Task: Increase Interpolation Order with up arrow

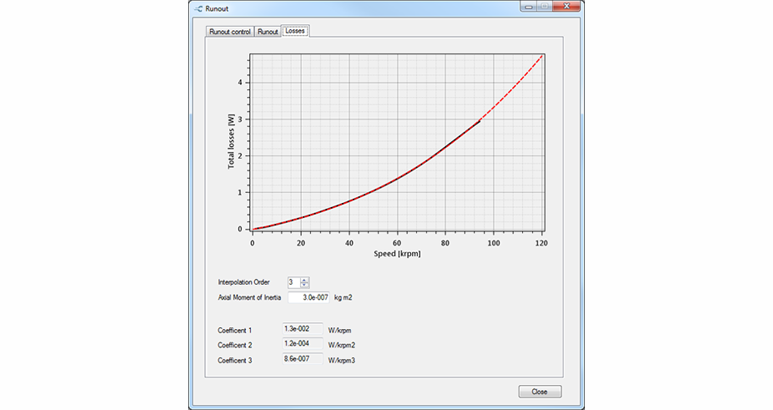Action: pyautogui.click(x=304, y=280)
